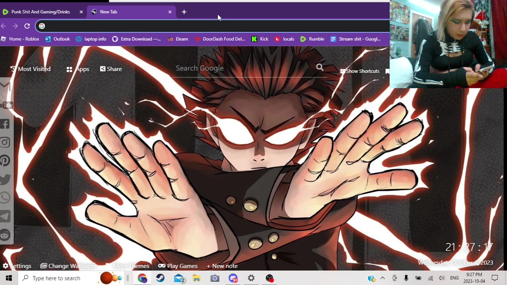Viewport: 507px width, 285px height.
Task: Click the battery tray icon
Action: [418, 278]
